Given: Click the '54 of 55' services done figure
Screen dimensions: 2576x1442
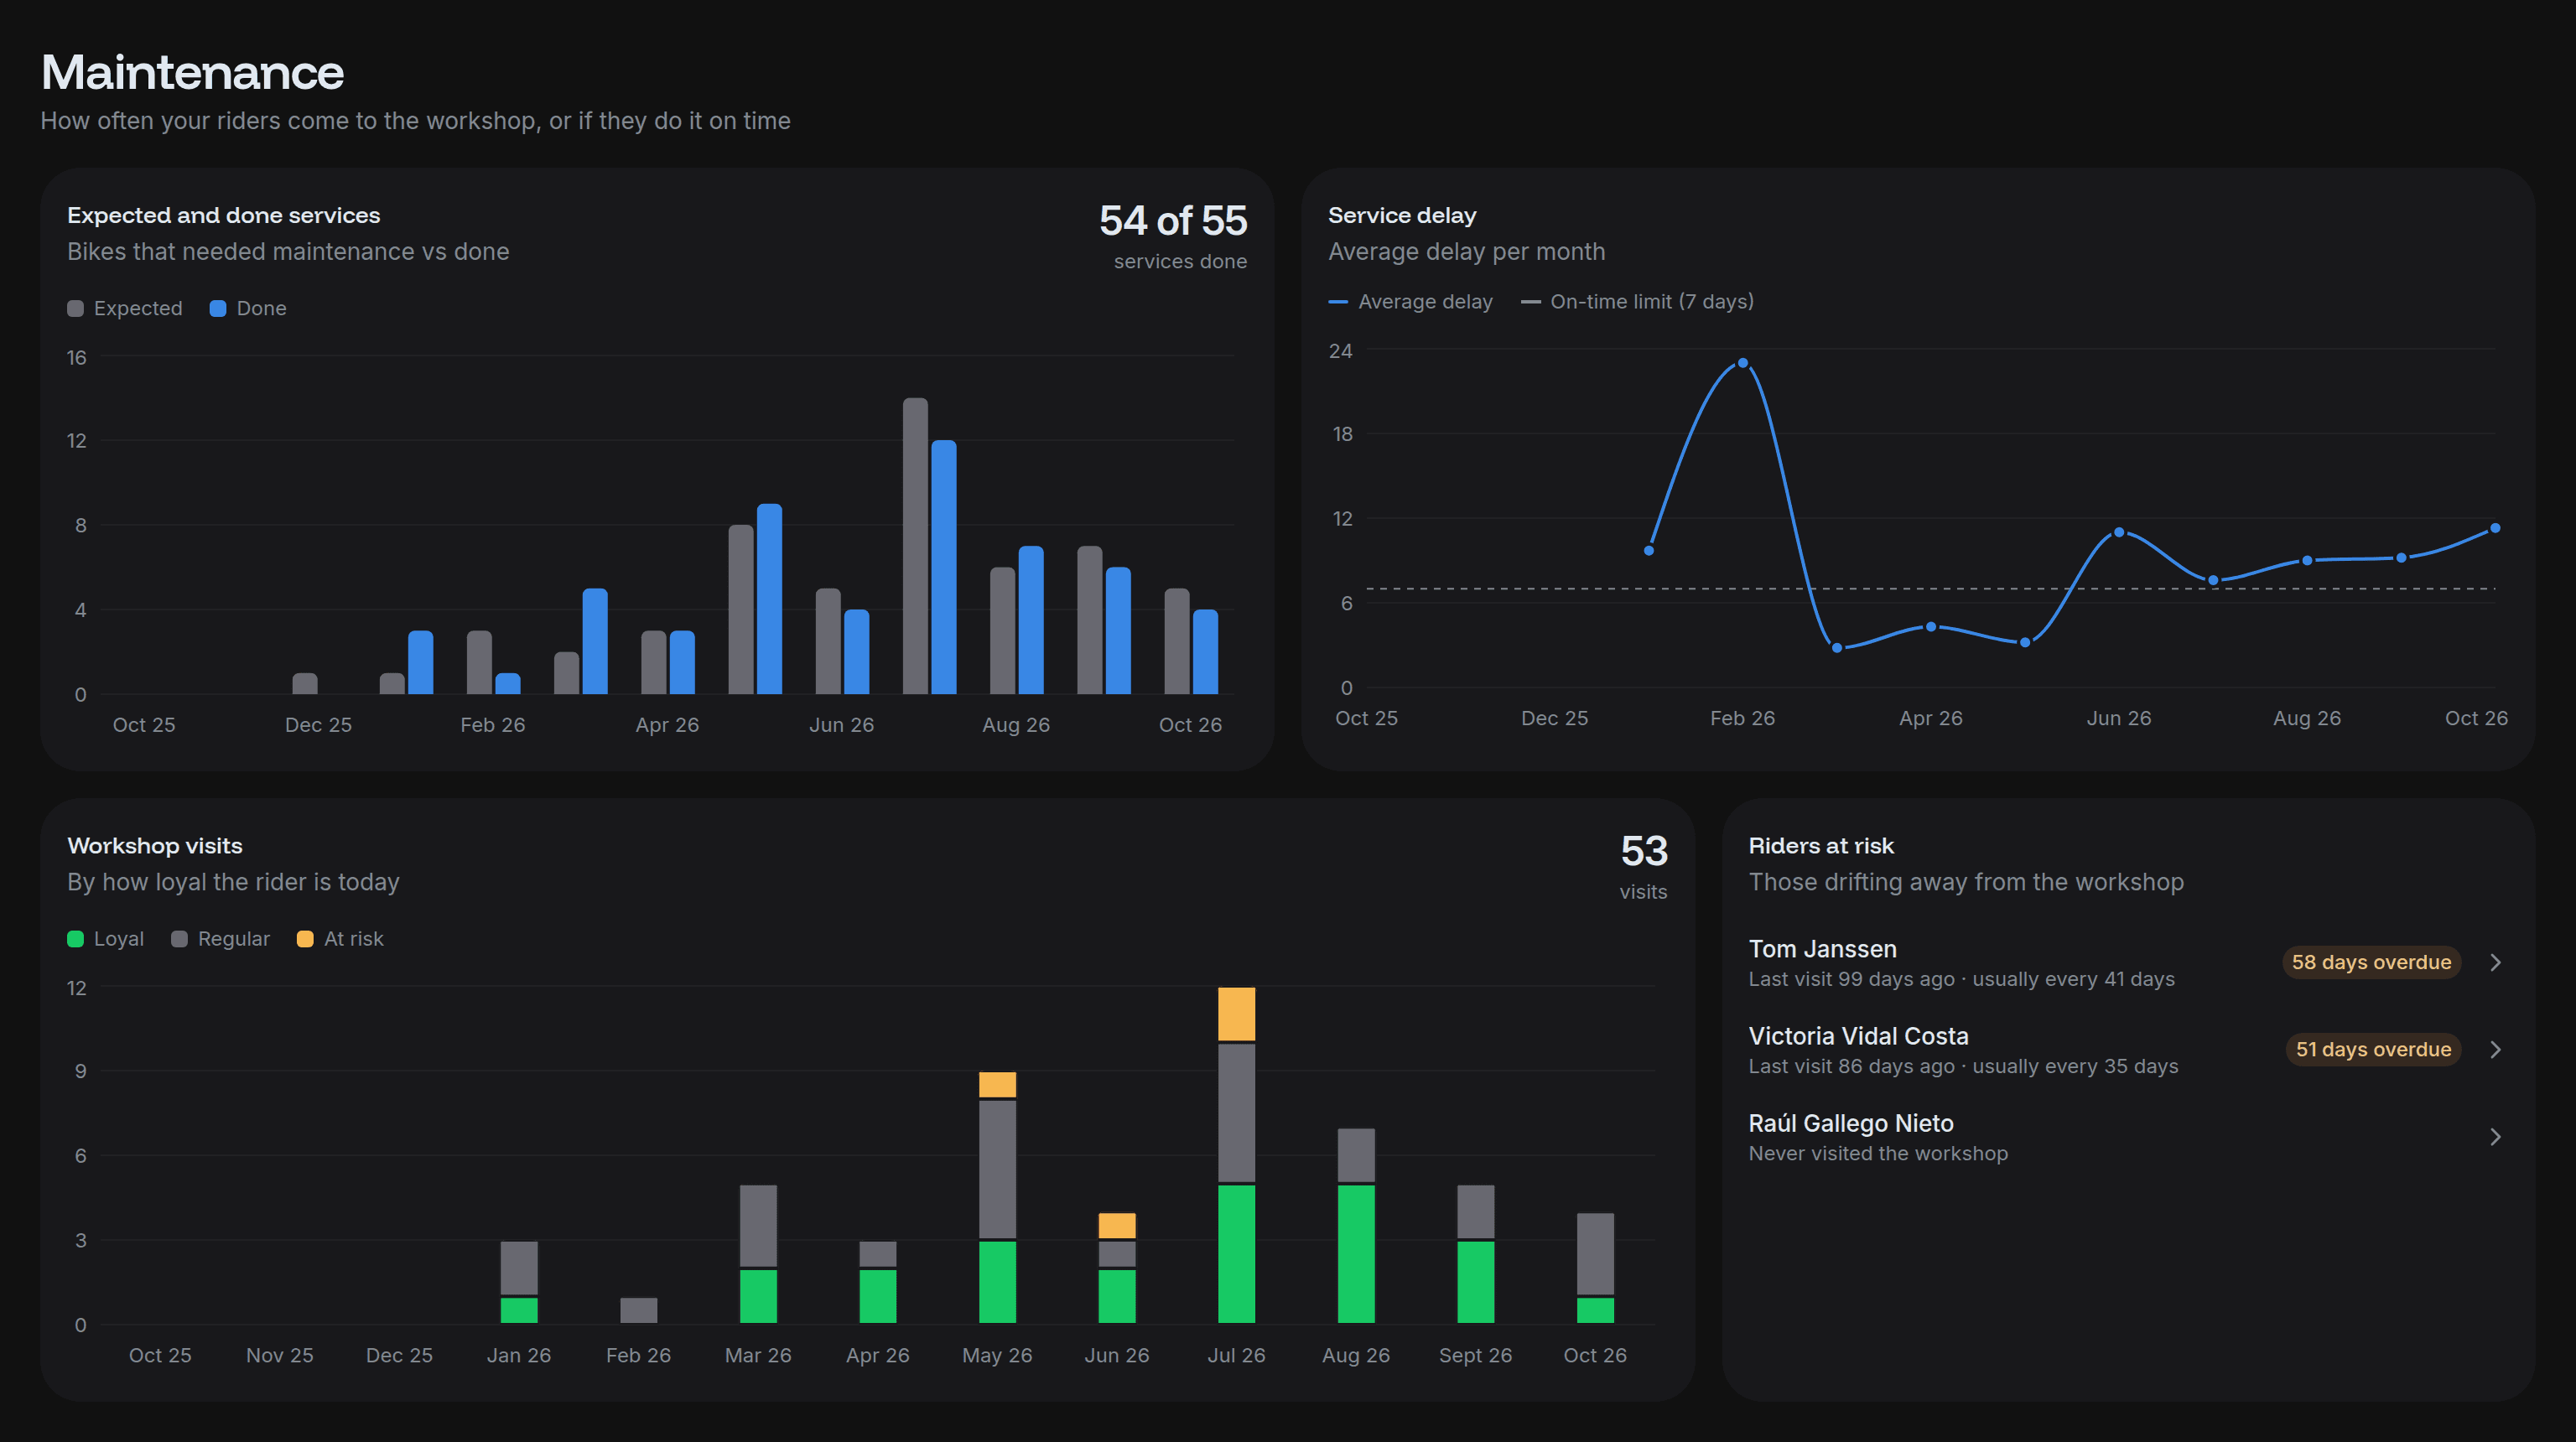Looking at the screenshot, I should [x=1173, y=221].
